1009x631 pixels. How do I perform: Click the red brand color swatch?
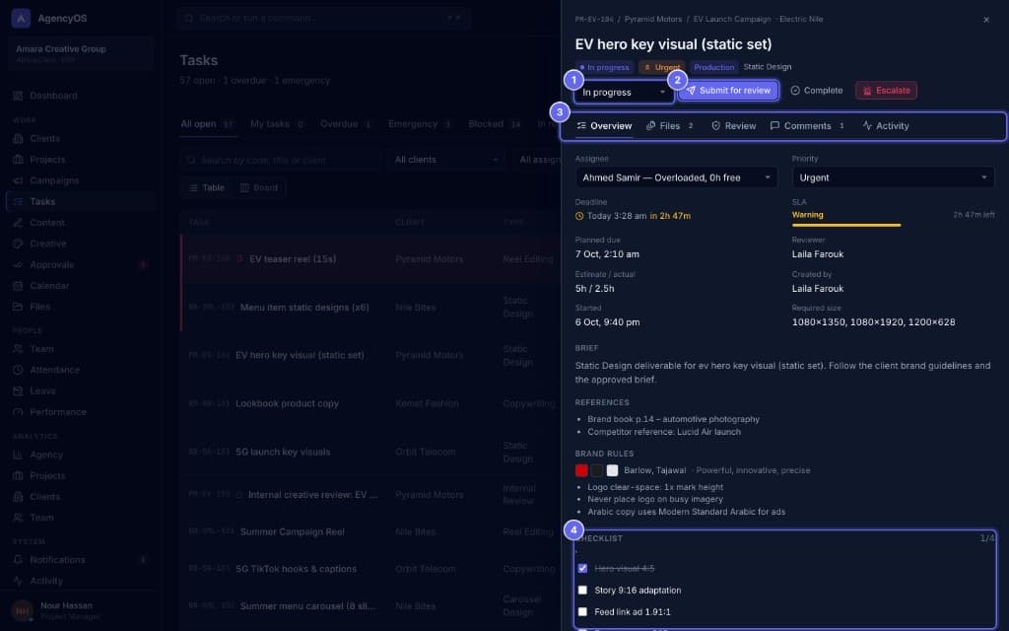coord(581,470)
